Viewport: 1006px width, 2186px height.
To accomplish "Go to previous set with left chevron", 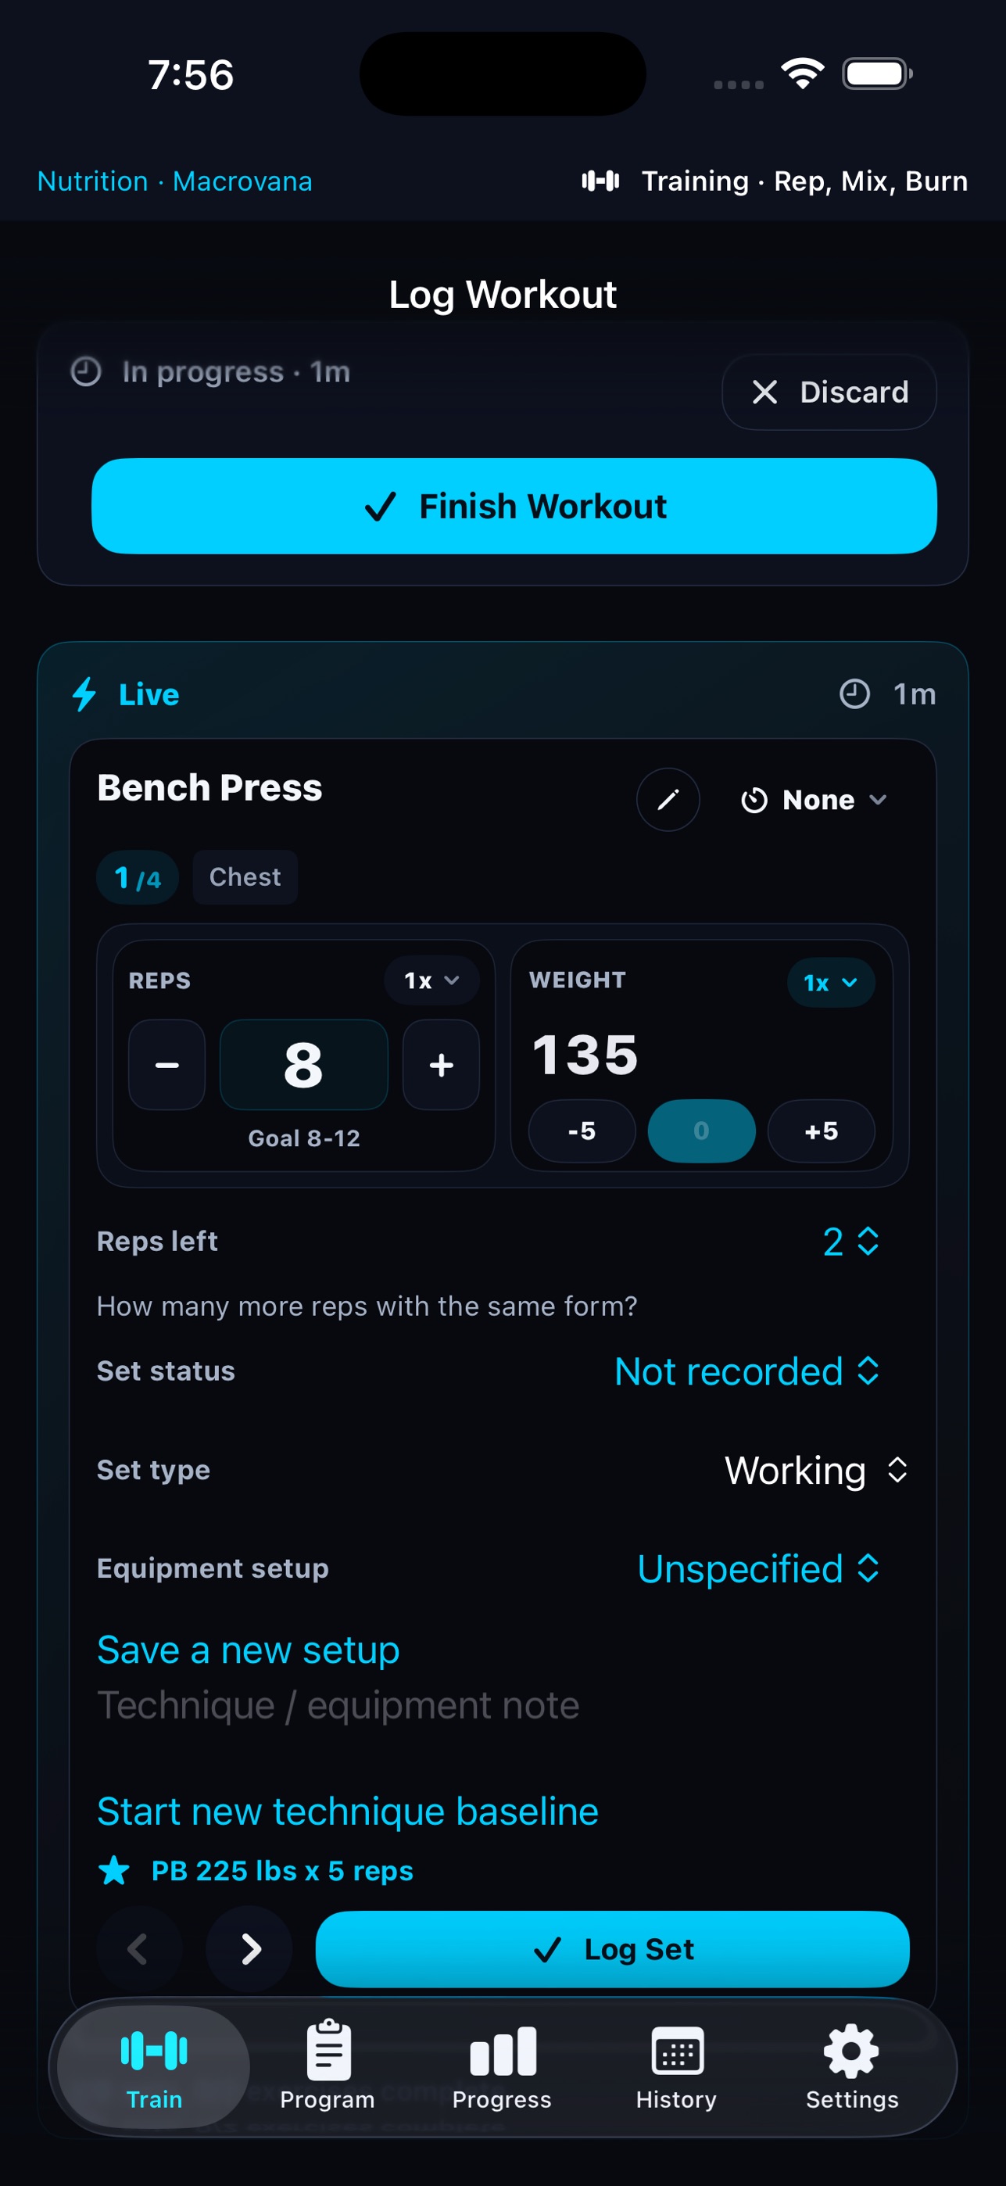I will pyautogui.click(x=138, y=1949).
